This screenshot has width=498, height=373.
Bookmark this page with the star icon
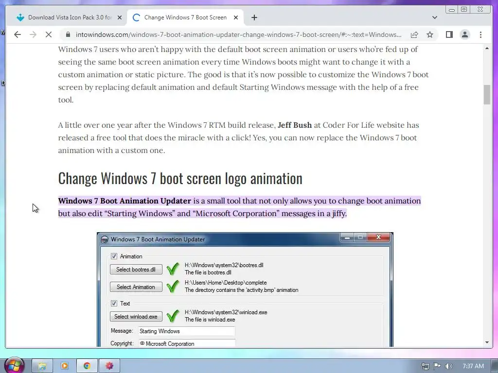(x=430, y=34)
